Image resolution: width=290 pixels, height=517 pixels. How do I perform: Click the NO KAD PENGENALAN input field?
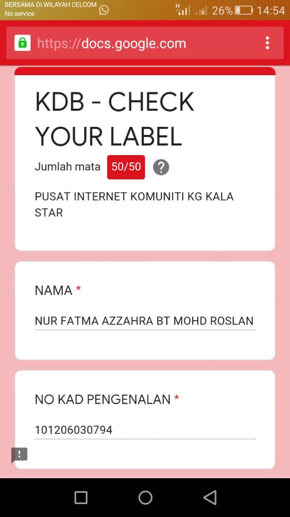(144, 430)
